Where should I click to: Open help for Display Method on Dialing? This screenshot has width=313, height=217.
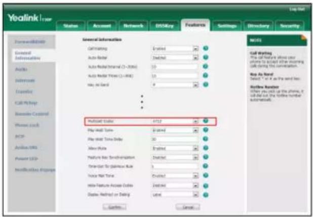point(206,195)
